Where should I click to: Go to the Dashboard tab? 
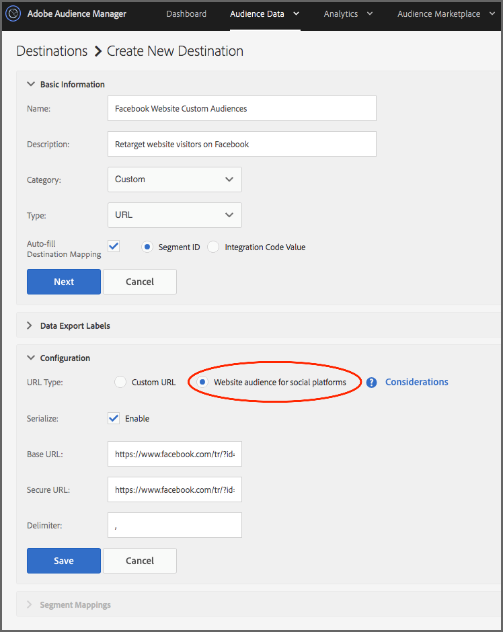pyautogui.click(x=186, y=13)
